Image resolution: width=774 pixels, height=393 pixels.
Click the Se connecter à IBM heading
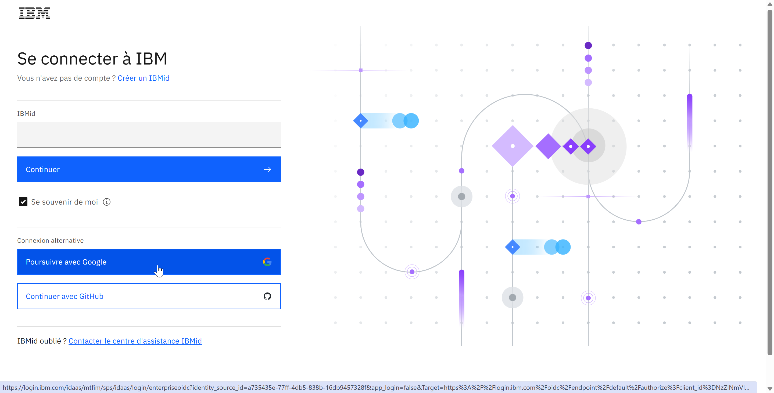click(x=92, y=58)
